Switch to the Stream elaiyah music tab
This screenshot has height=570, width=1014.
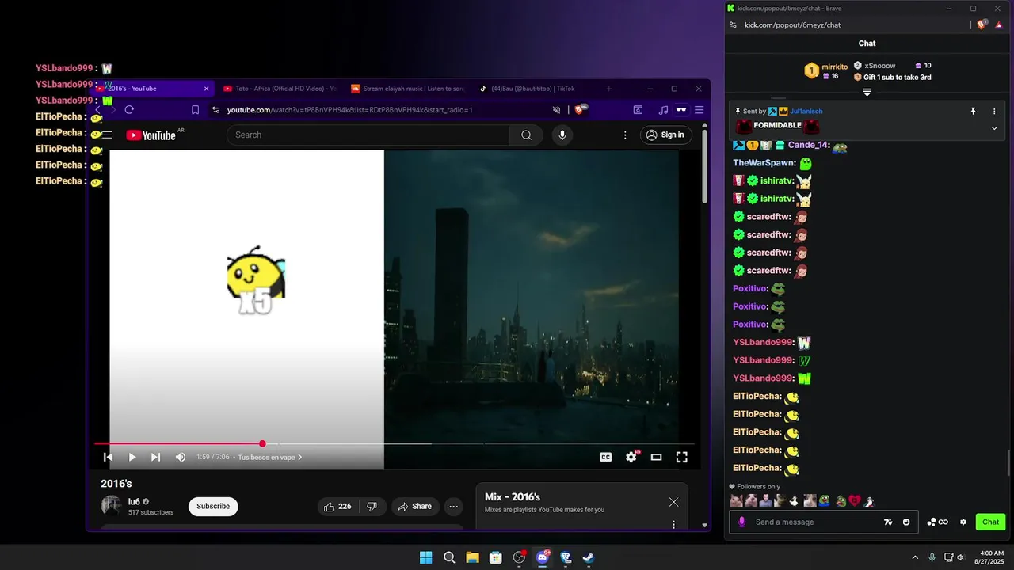tap(406, 89)
